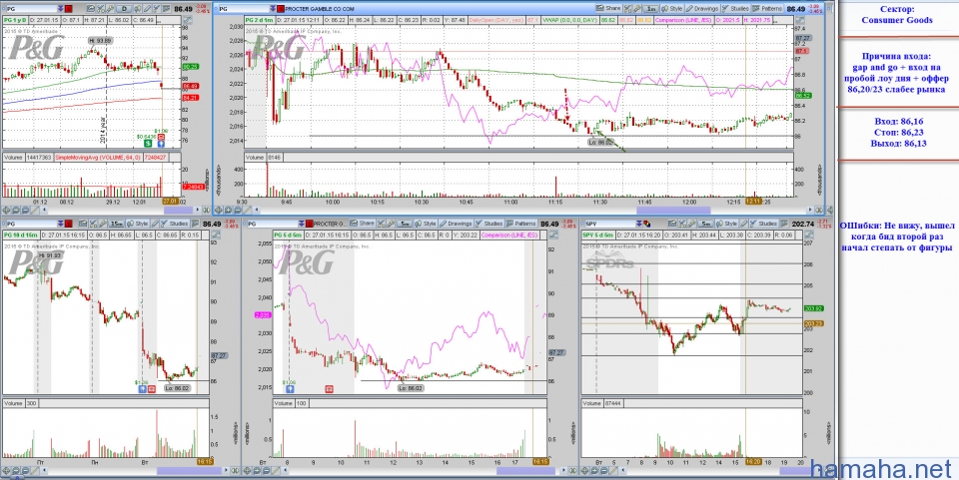Click share icon in SPY chart toolbar

(671, 224)
